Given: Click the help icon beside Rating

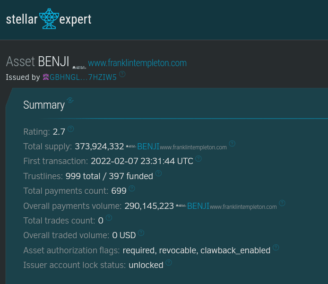Looking at the screenshot, I should 71,129.
